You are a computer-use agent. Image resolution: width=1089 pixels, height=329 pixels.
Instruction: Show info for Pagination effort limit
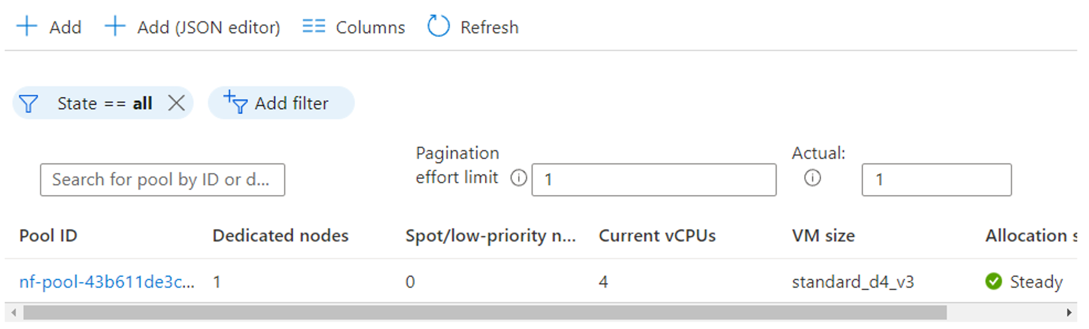pyautogui.click(x=519, y=178)
